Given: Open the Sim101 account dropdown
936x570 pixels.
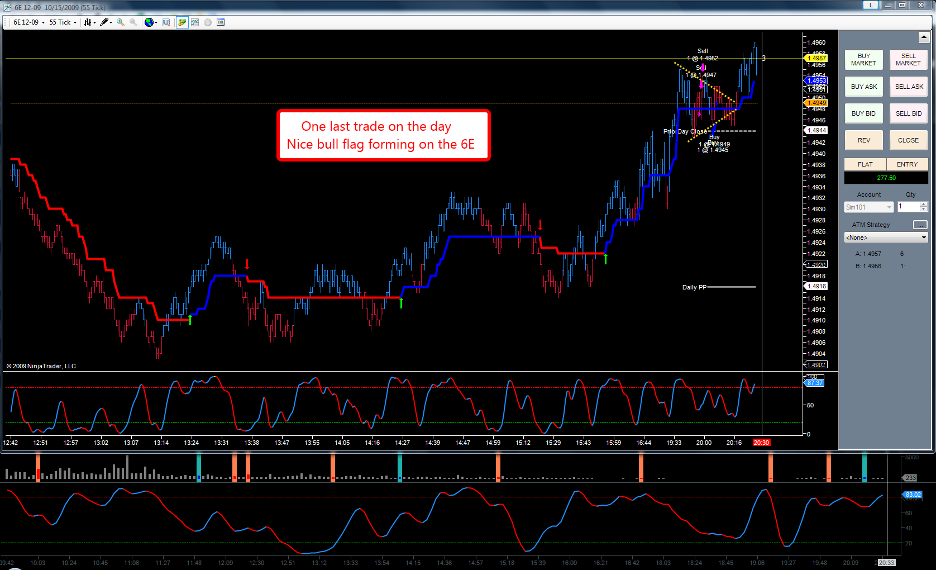Looking at the screenshot, I should tap(869, 207).
